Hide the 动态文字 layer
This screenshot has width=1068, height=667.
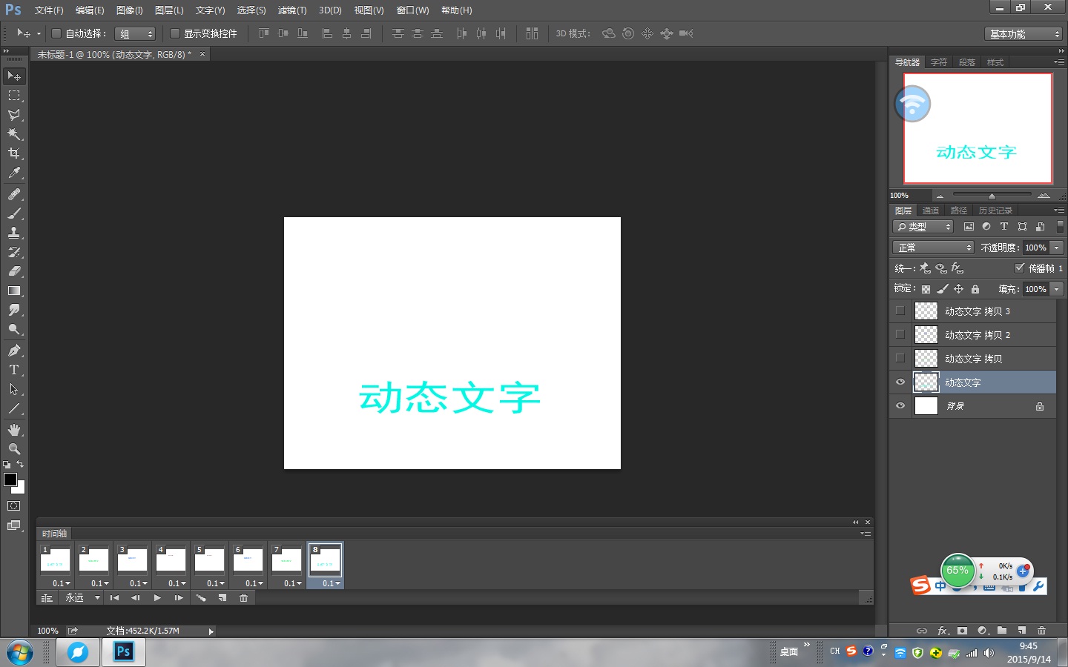pyautogui.click(x=900, y=382)
